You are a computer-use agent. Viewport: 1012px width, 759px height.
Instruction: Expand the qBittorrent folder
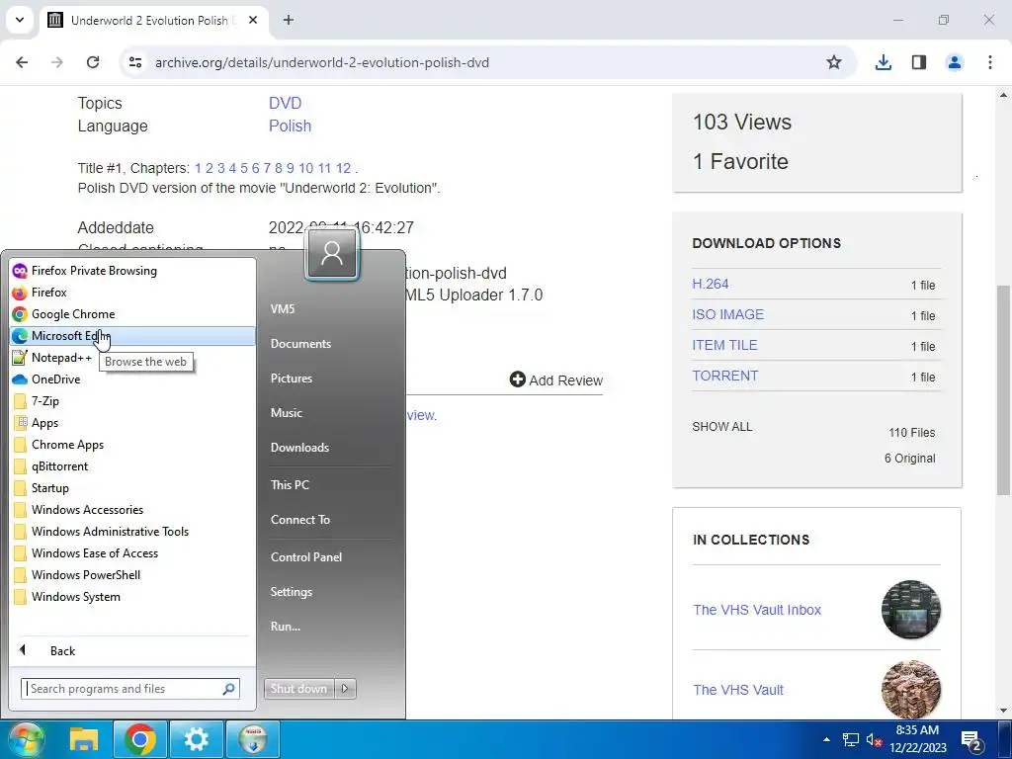132,466
